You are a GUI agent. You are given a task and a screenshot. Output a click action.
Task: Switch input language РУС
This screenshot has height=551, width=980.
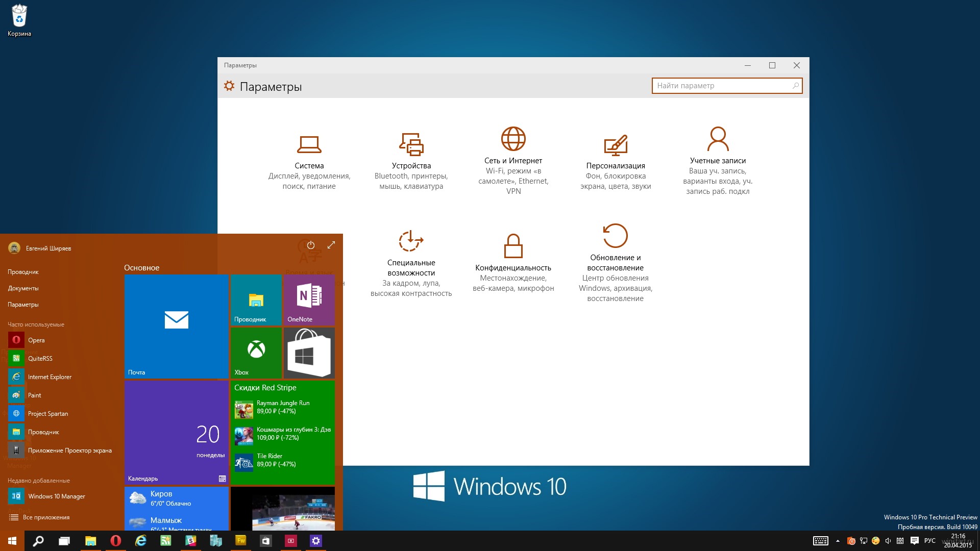(x=930, y=541)
